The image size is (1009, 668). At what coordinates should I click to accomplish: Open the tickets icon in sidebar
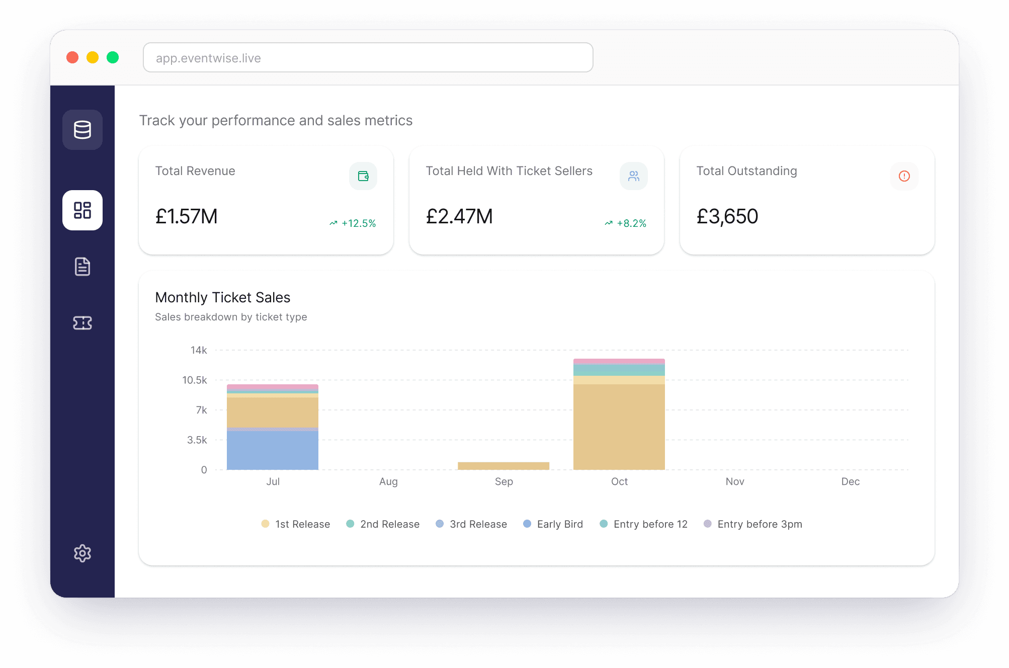click(82, 323)
